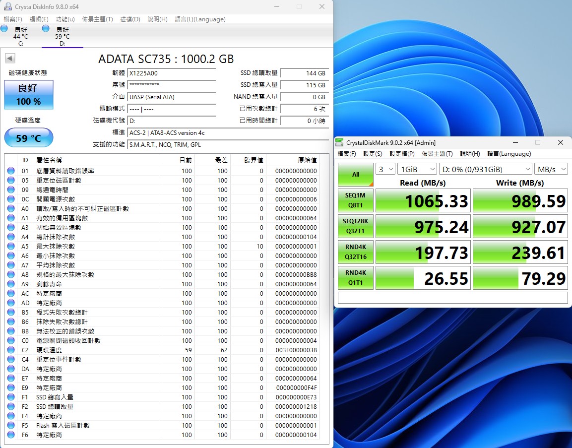The height and width of the screenshot is (448, 572).
Task: Click status icon for attribute E9 row
Action: [x=11, y=387]
